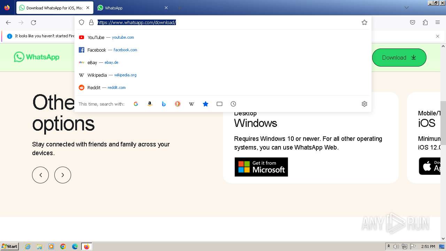Close the second WhatsApp tab
Viewport: 446px width, 251px height.
click(x=166, y=8)
